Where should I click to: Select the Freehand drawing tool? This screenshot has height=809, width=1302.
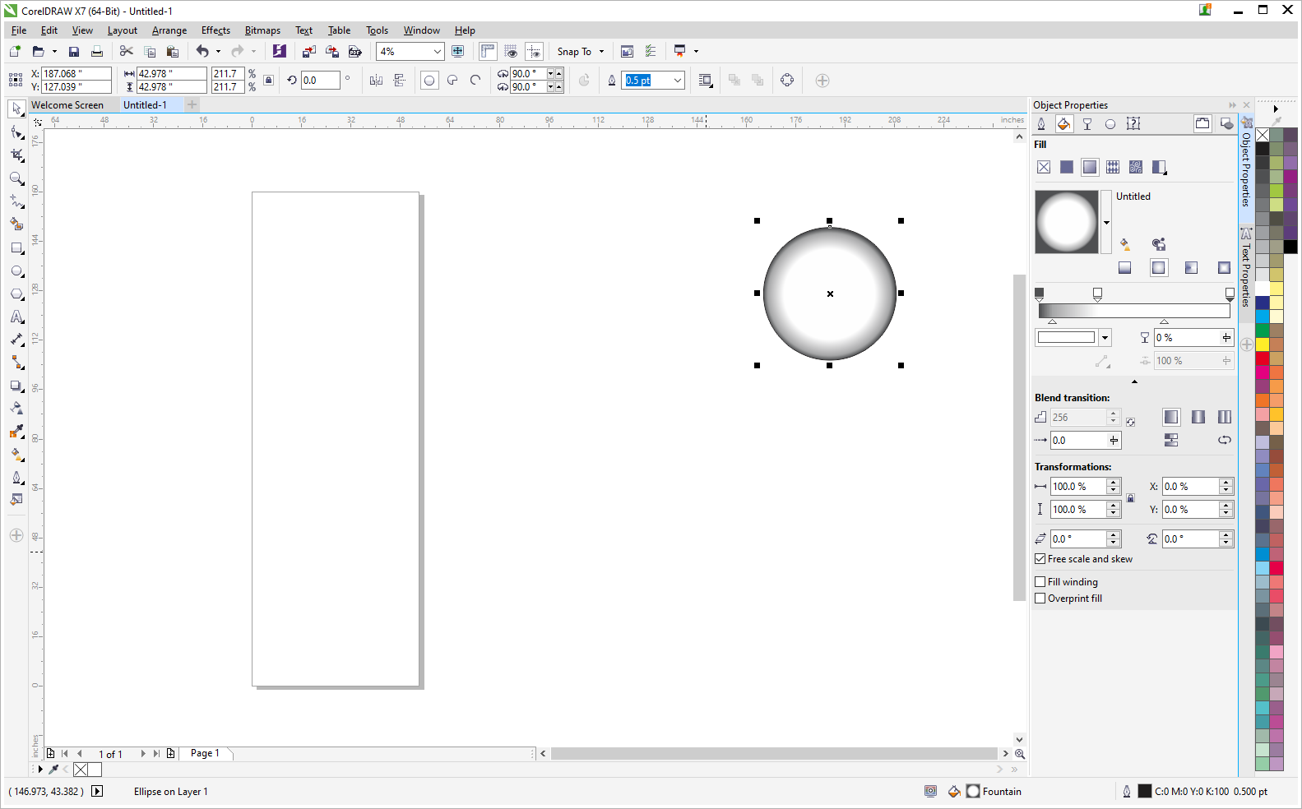click(x=16, y=201)
